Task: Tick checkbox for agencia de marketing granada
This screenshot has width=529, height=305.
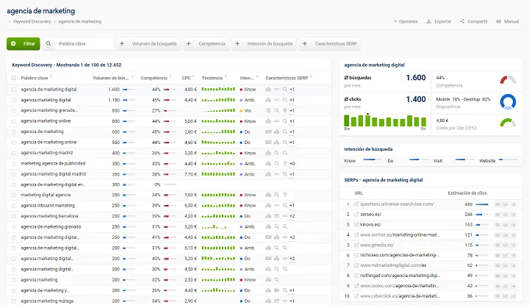Action: pos(14,227)
